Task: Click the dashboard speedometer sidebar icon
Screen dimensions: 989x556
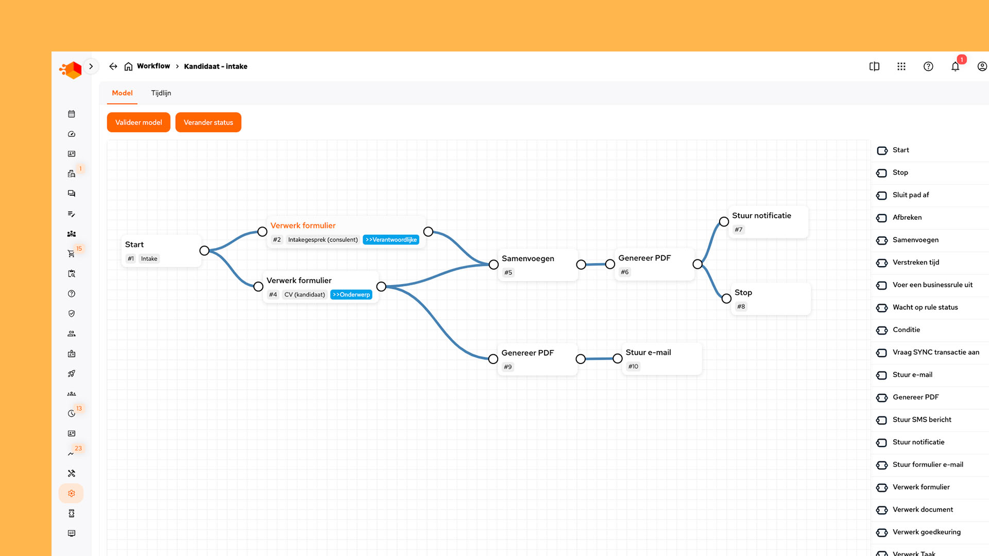Action: 72,134
